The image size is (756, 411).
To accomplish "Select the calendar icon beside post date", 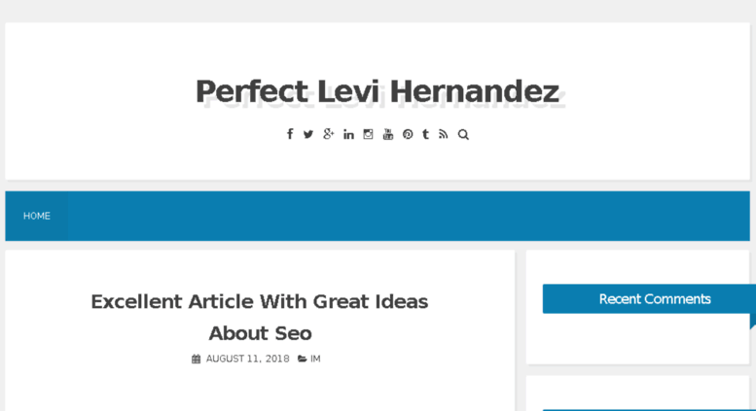I will [x=196, y=360].
